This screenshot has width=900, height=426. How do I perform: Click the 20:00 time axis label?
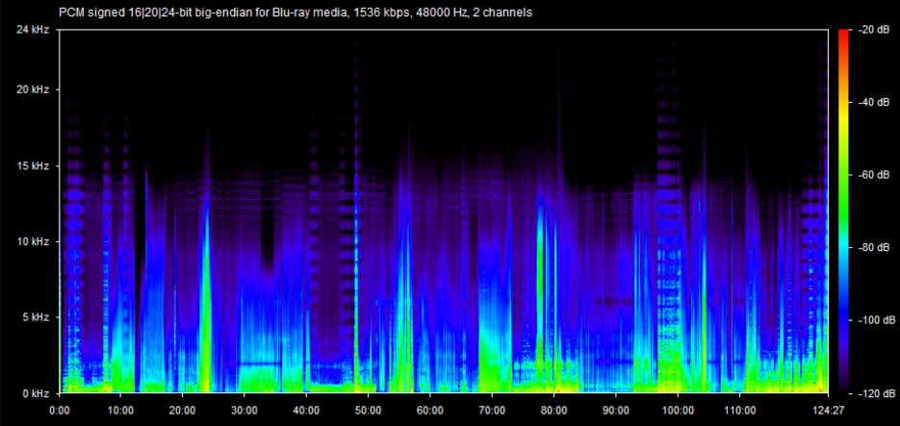pyautogui.click(x=182, y=411)
